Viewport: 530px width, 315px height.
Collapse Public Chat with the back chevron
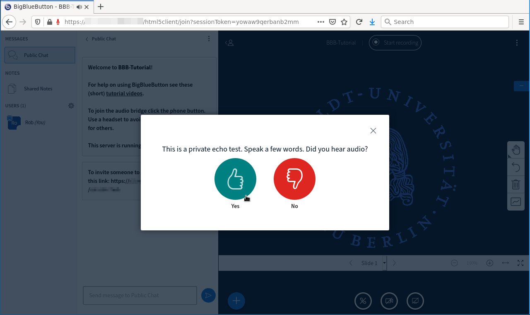point(87,39)
